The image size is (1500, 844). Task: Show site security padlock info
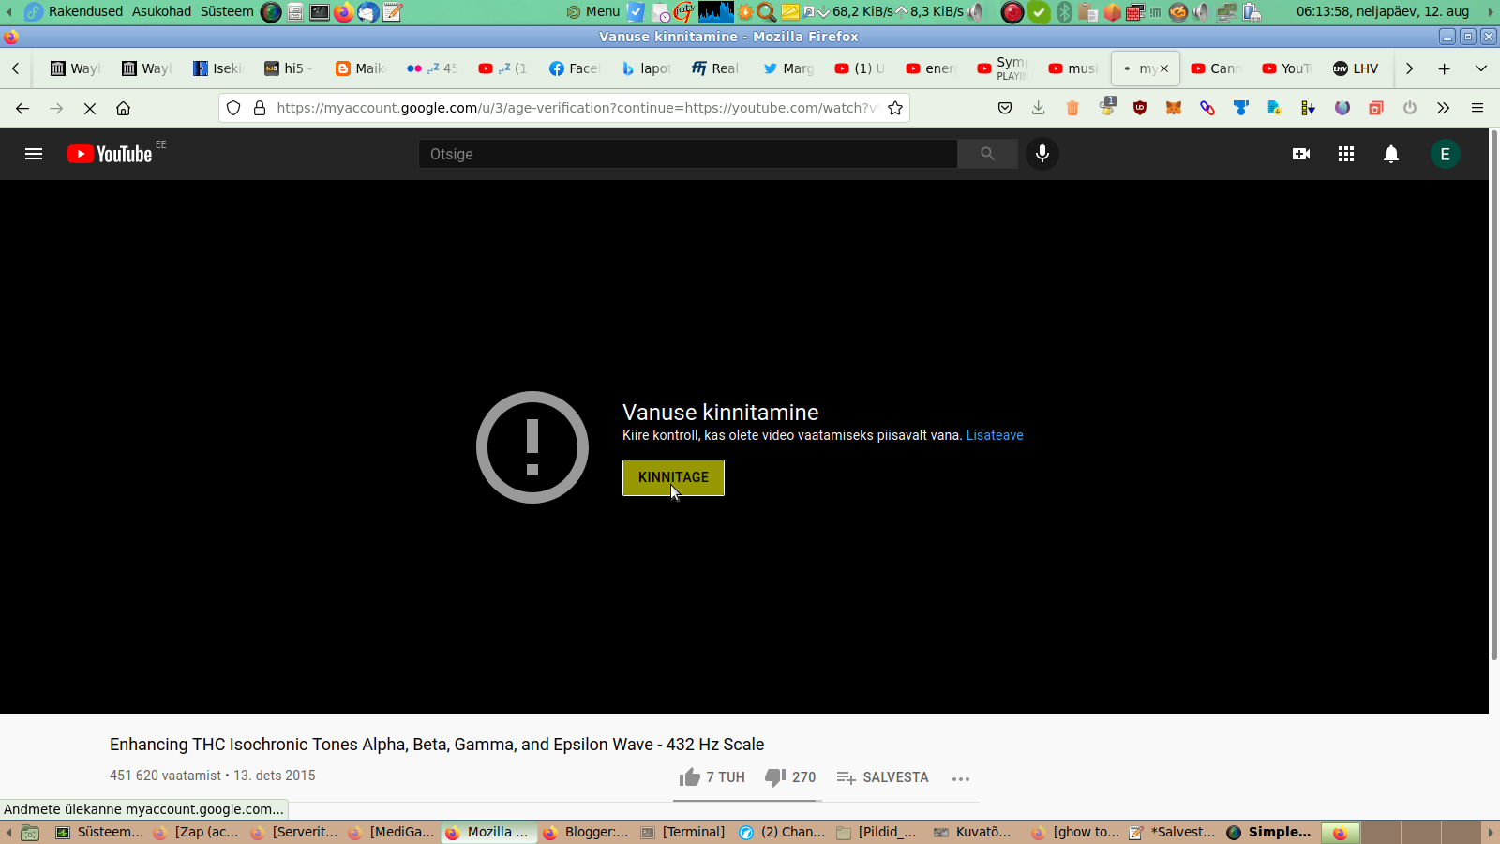point(260,108)
